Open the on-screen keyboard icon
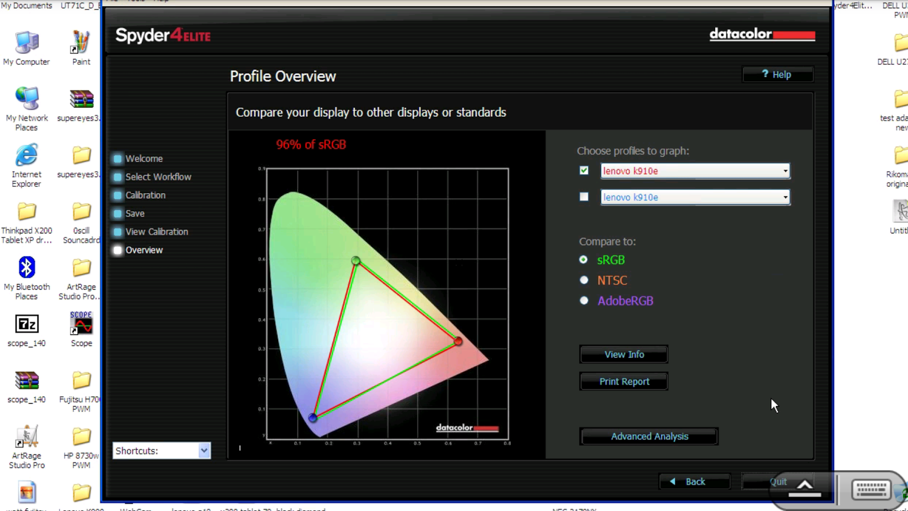The image size is (908, 511). tap(871, 489)
